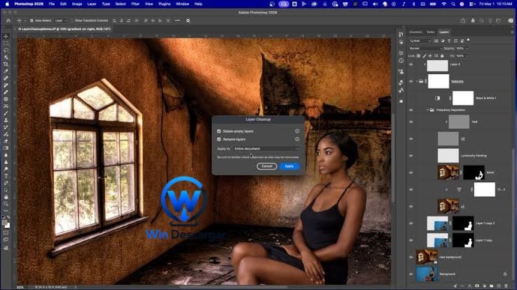
Task: Open the Apple menu
Action: 7,4
